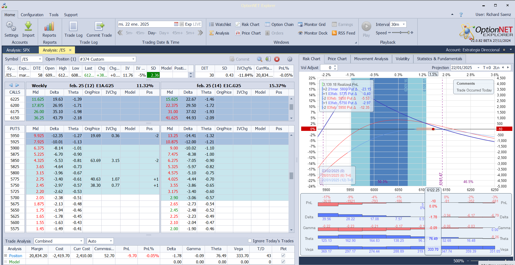The image size is (515, 265).
Task: Click the magnifier icon beside Commit
Action: 259,59
